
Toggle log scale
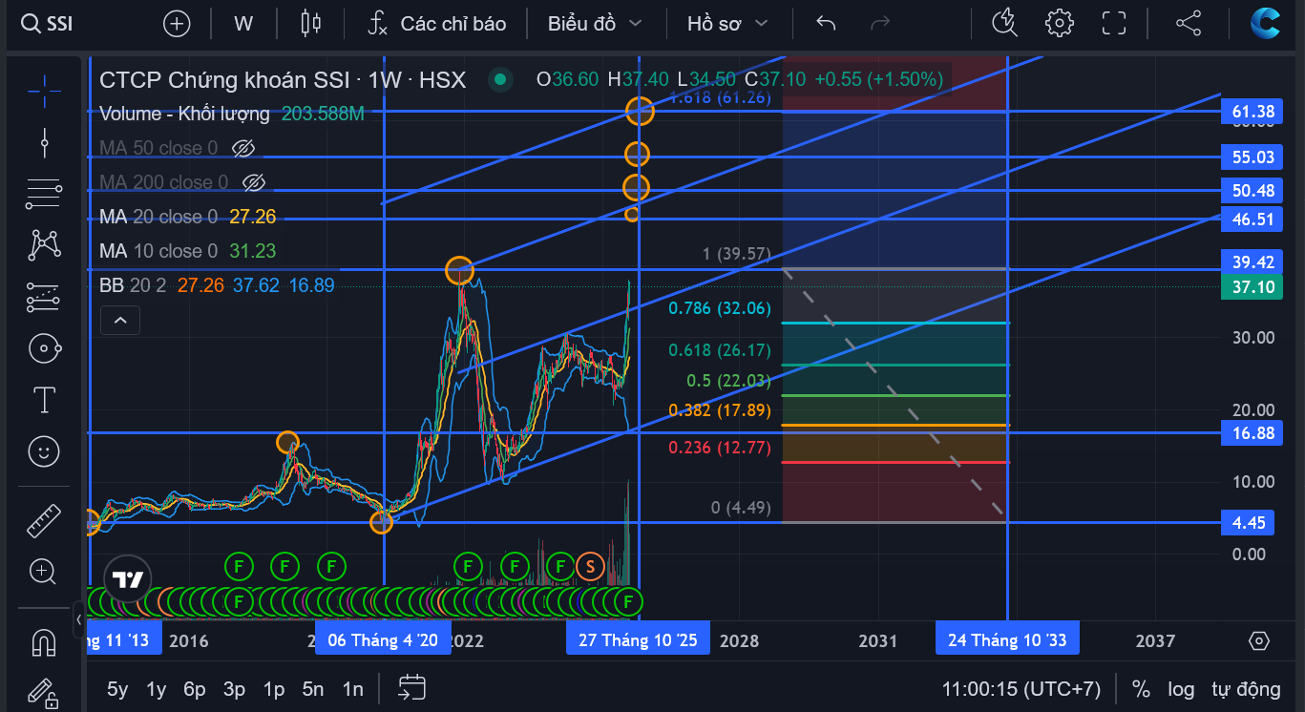coord(1181,689)
